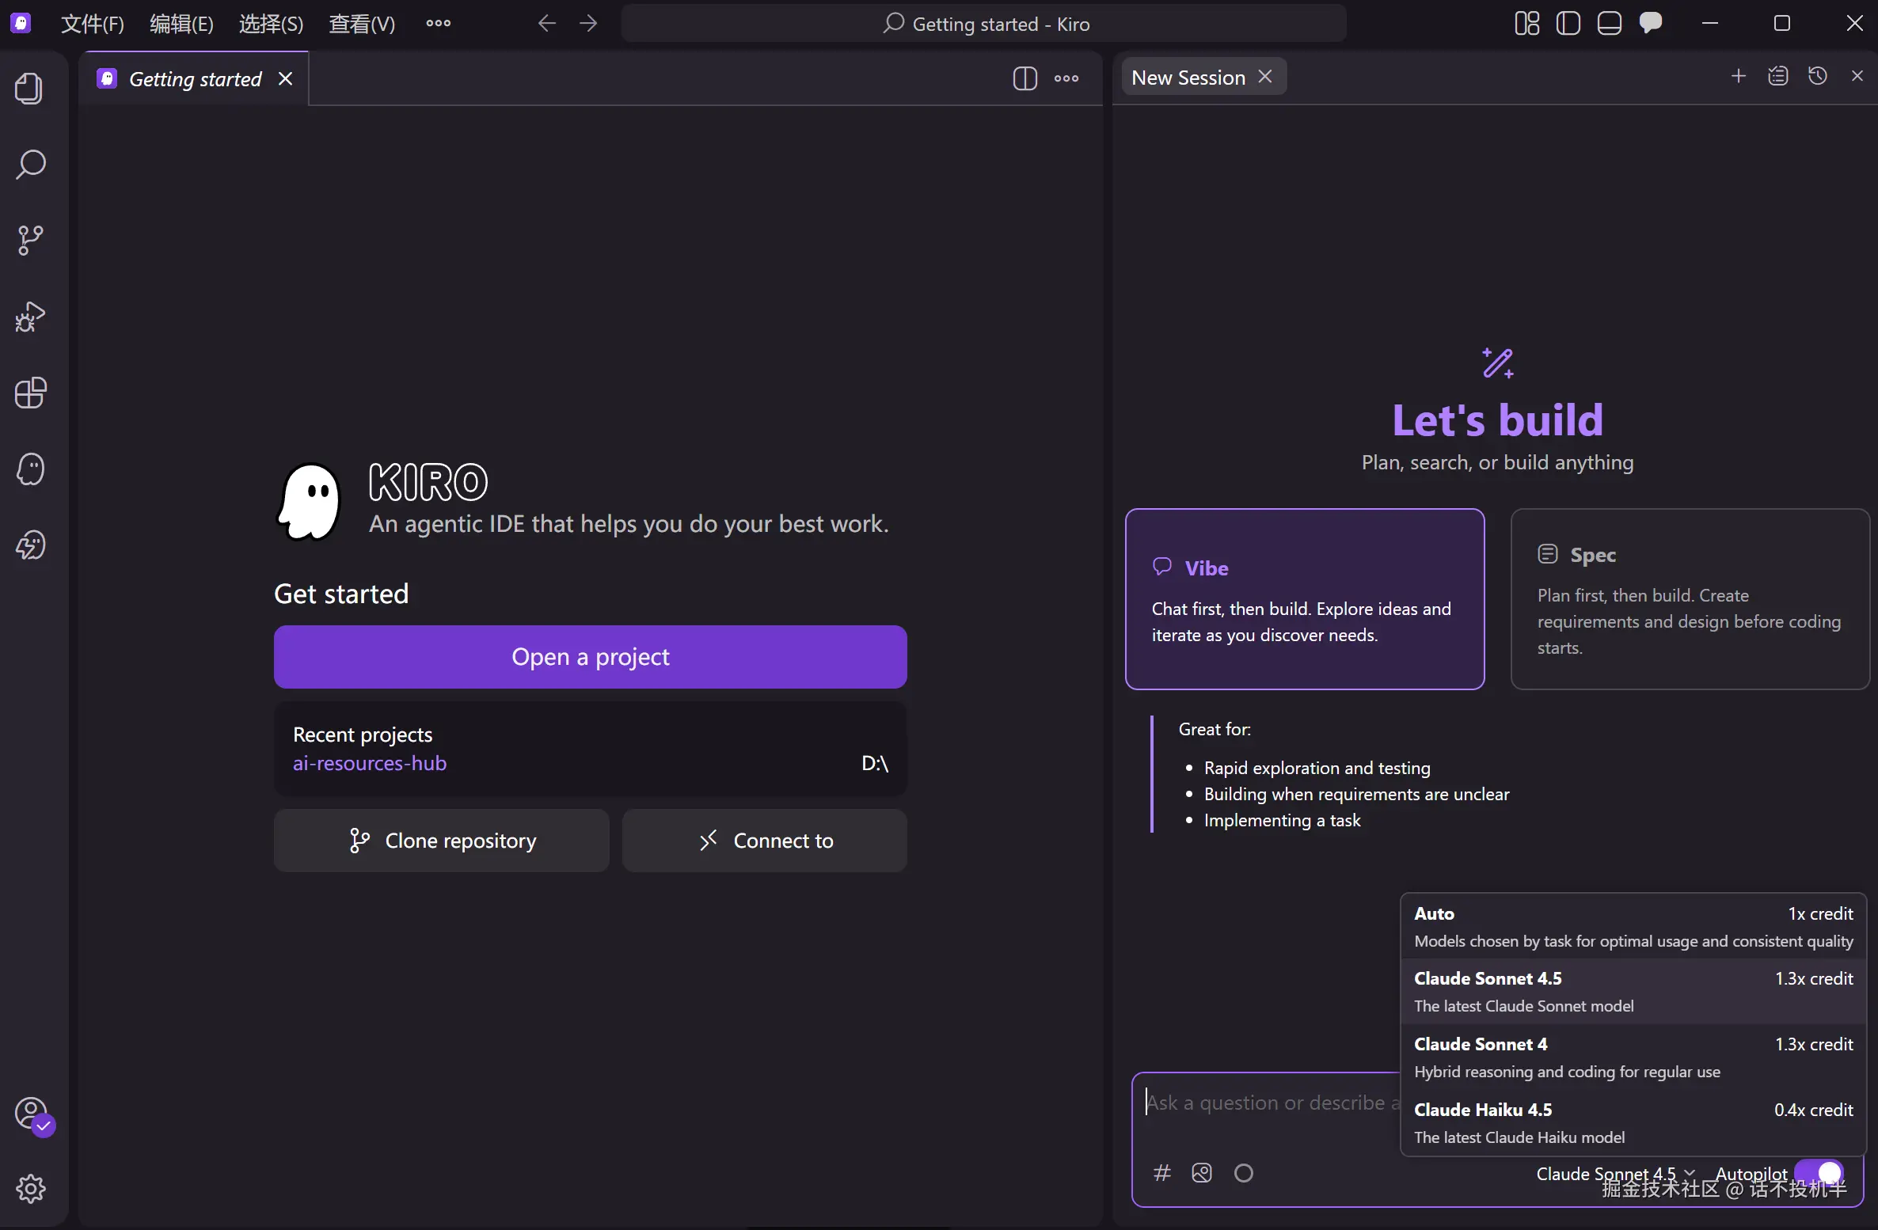Toggle the Autopilot switch off
1878x1230 pixels.
(1819, 1172)
